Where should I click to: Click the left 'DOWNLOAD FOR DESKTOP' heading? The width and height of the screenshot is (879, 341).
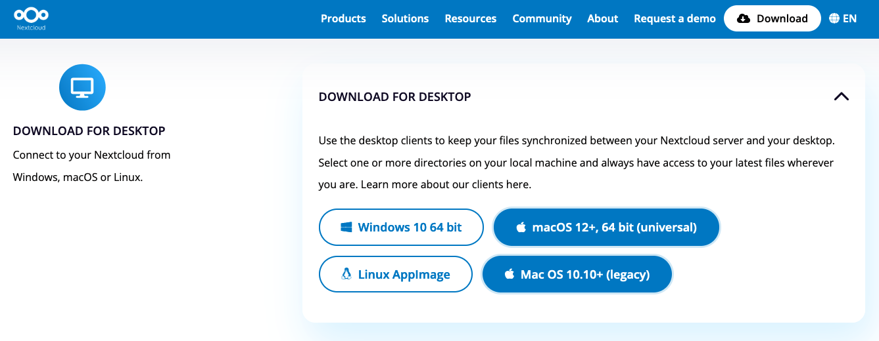[x=89, y=130]
